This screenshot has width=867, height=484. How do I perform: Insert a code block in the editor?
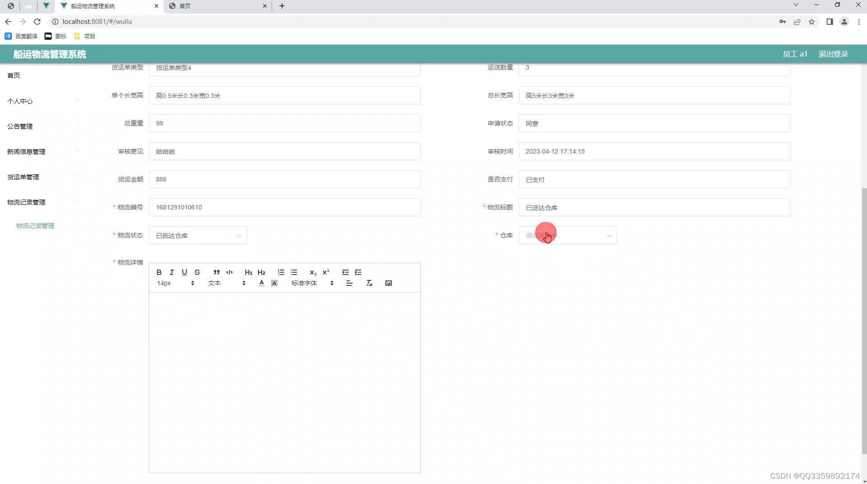click(x=229, y=272)
